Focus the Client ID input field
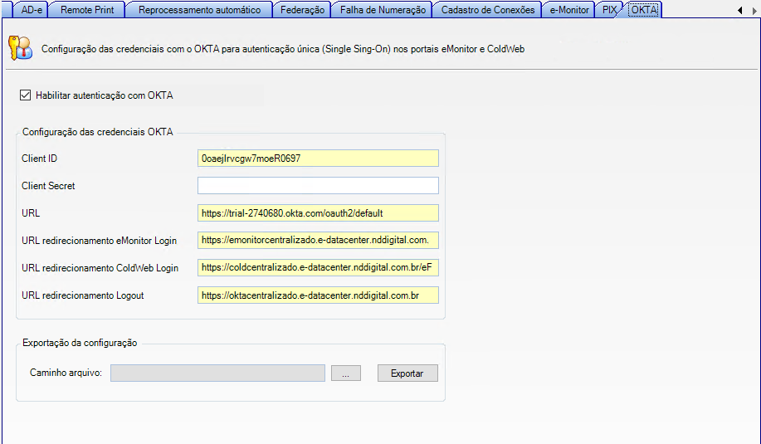 point(318,159)
